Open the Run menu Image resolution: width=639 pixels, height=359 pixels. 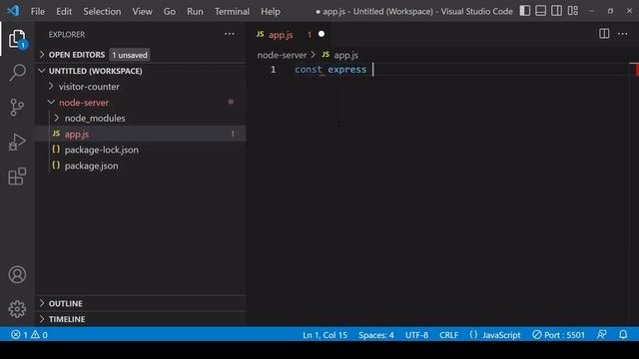pyautogui.click(x=195, y=11)
